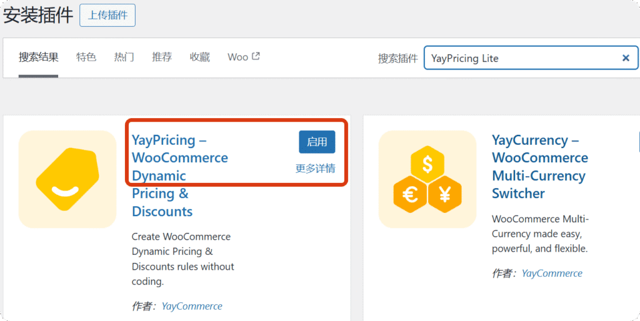Click the YayCurrency hexagon currency icon
The image size is (640, 321).
427,179
